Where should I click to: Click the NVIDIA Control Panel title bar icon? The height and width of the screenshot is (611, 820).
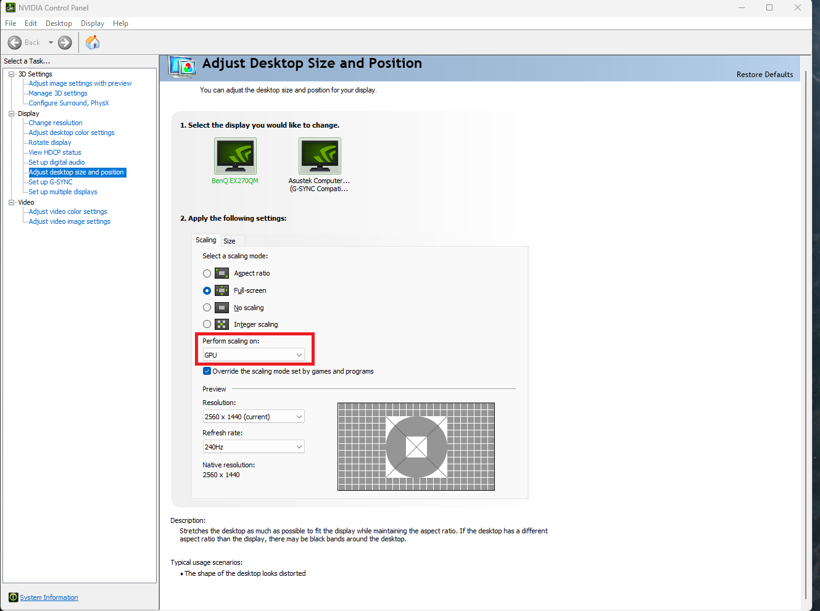click(x=10, y=7)
